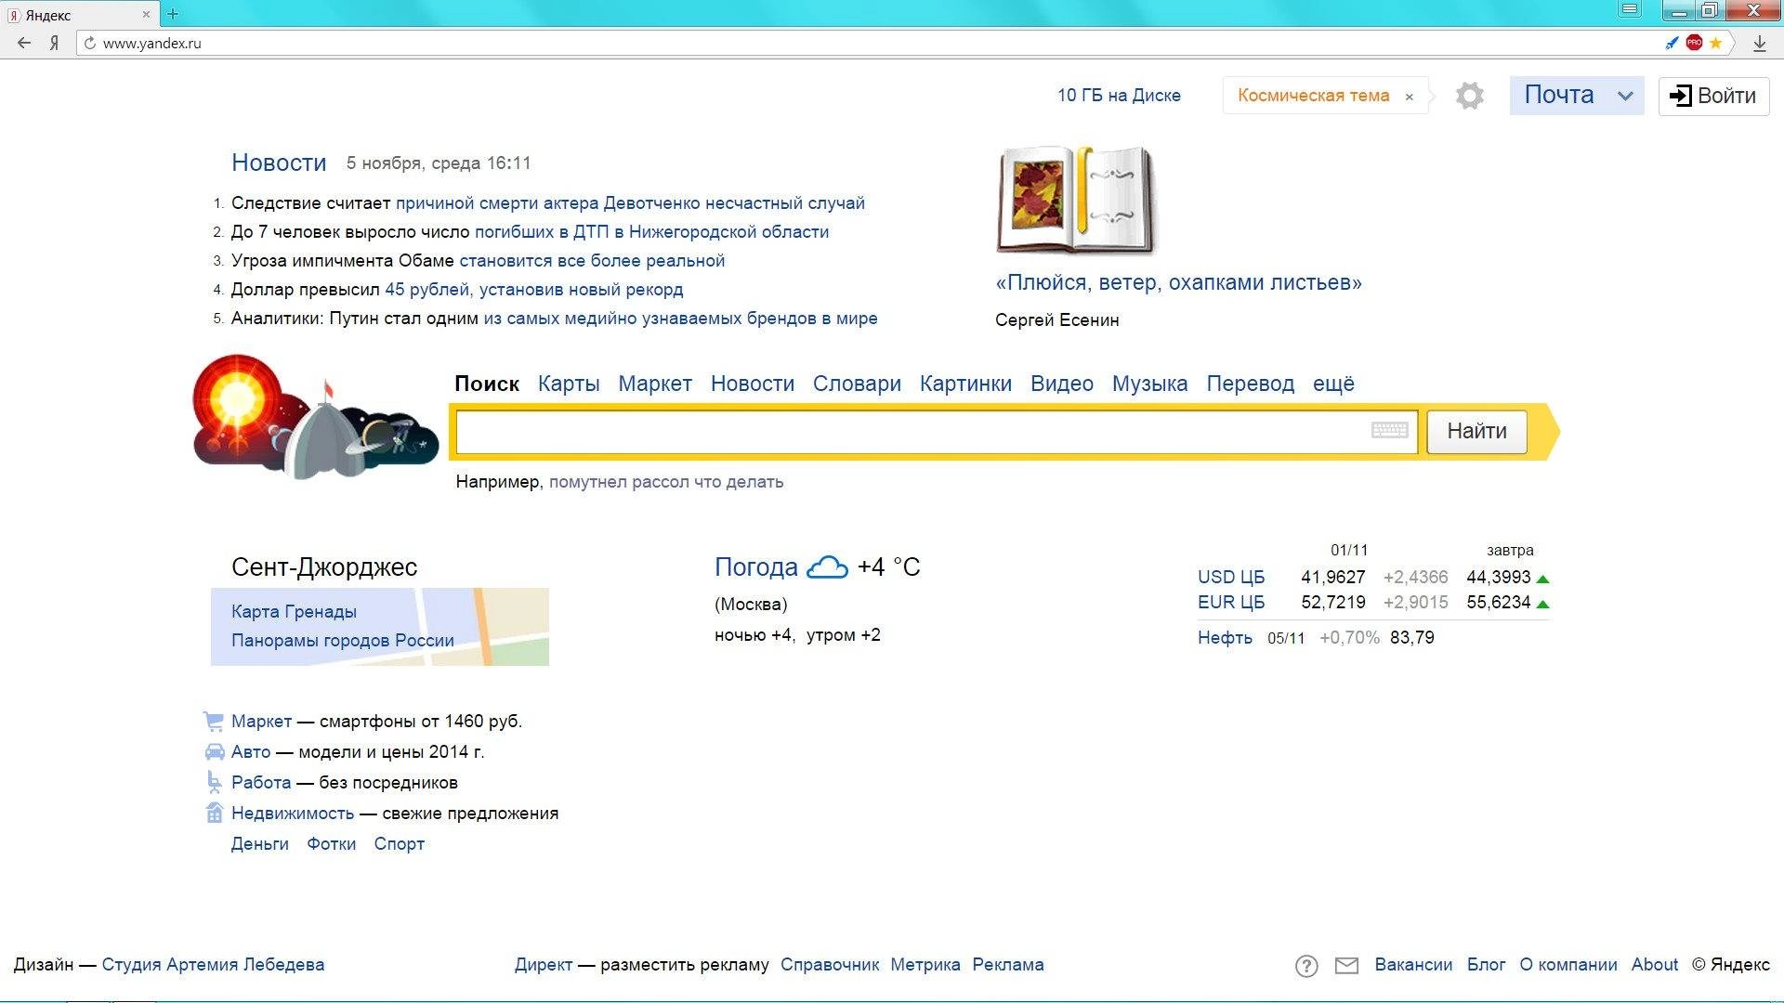Click the feedback envelope icon
Viewport: 1784px width, 1003px height.
(1346, 966)
